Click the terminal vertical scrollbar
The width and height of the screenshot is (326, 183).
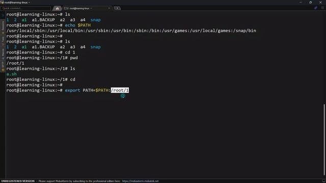(x=324, y=139)
